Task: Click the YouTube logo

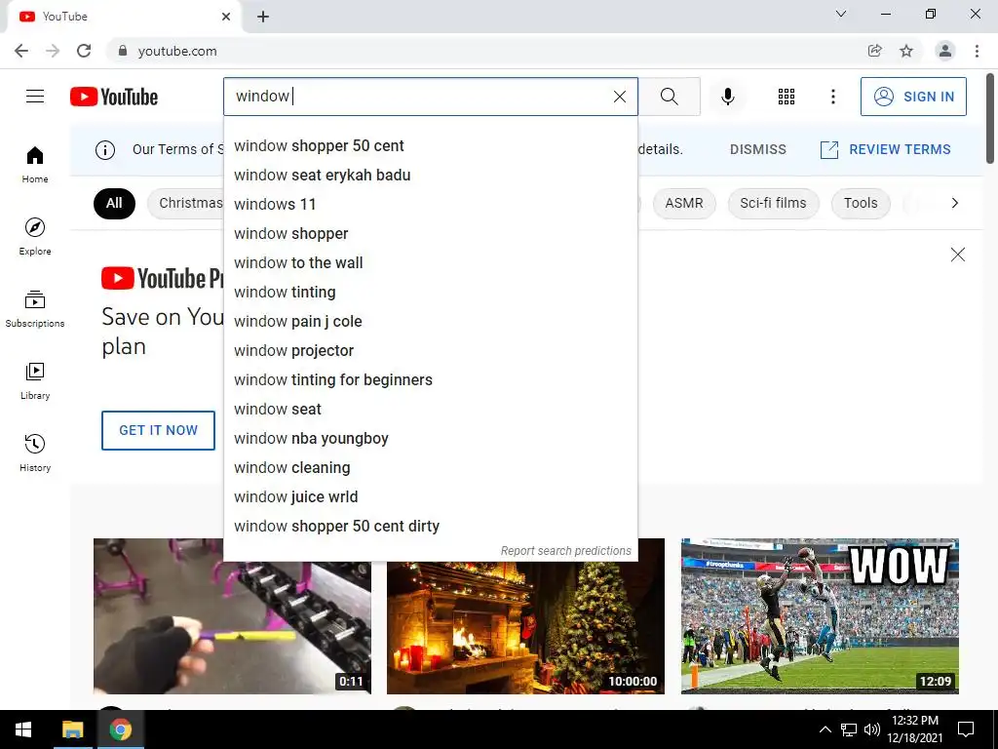Action: (114, 97)
